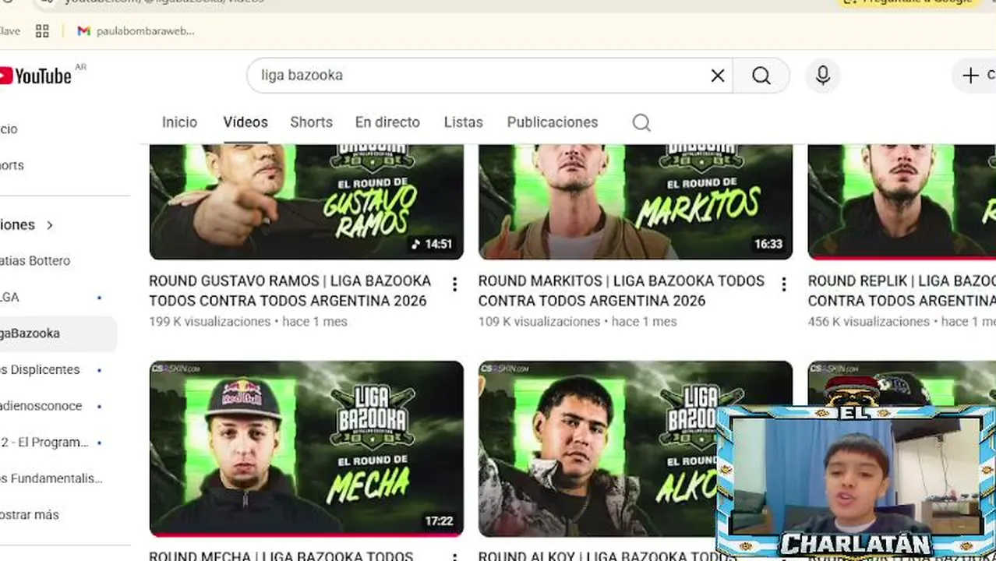Open the bookmarks apps grid icon

pyautogui.click(x=42, y=31)
